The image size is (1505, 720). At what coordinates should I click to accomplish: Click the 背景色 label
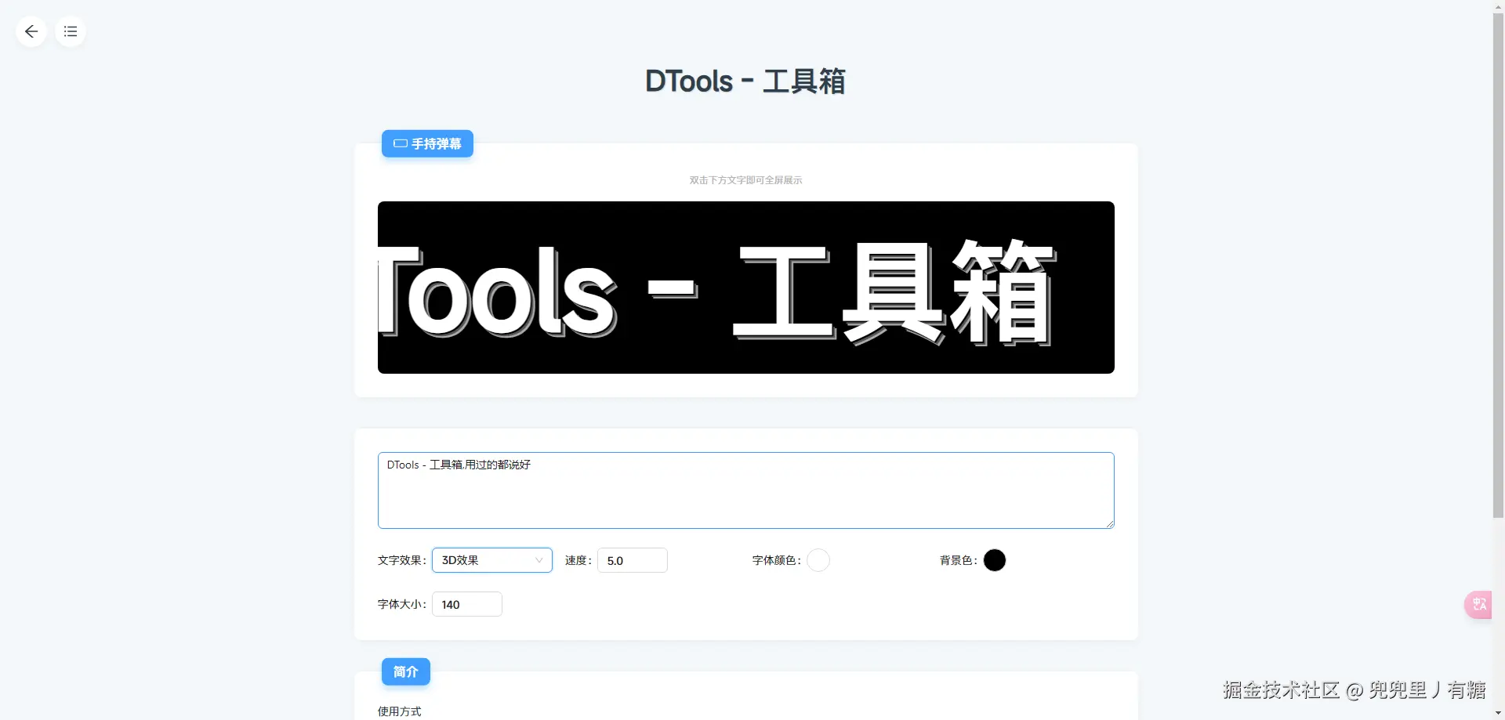(959, 560)
